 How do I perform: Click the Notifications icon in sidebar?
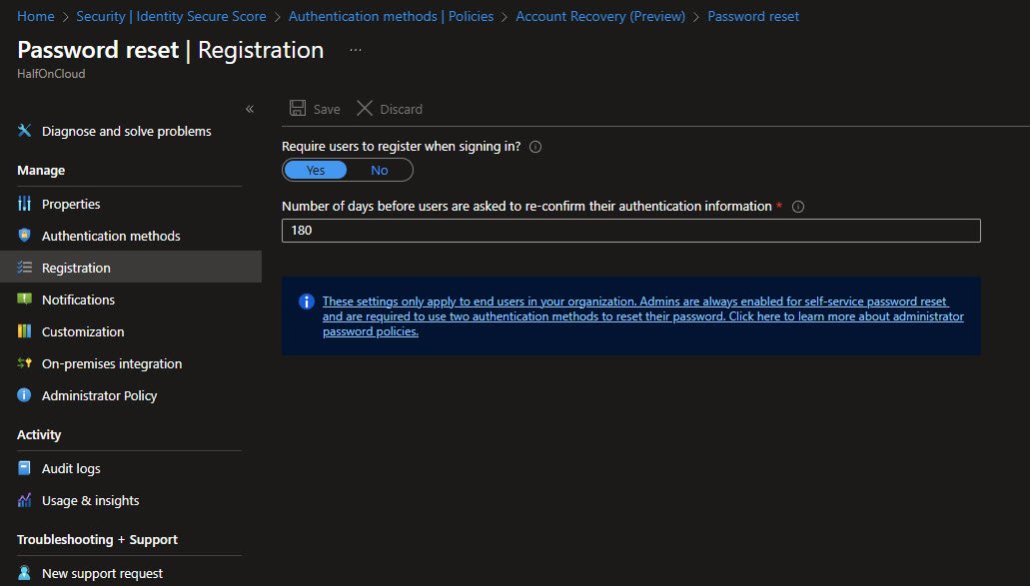(25, 299)
